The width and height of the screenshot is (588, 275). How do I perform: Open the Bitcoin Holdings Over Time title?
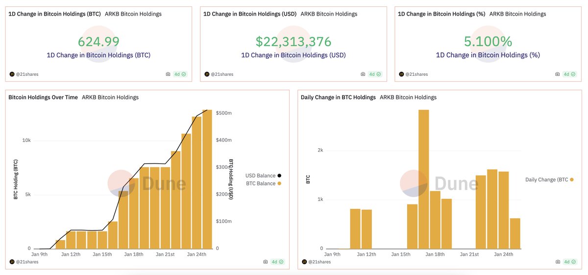[43, 97]
